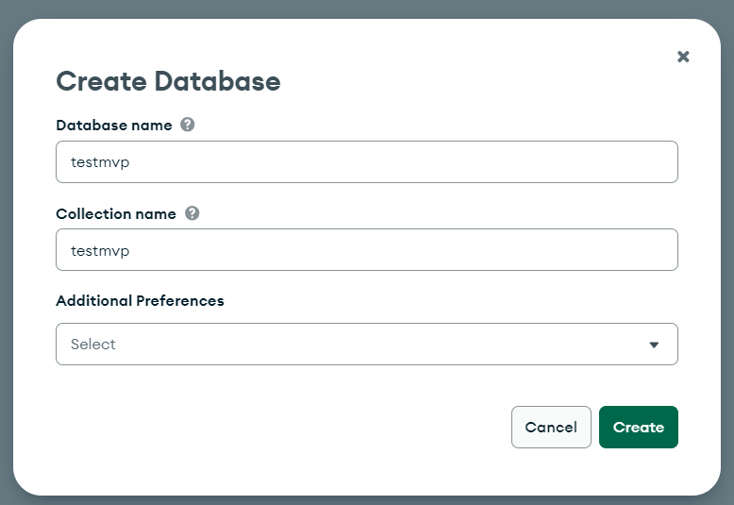Open the Additional Preferences dropdown
Viewport: 734px width, 505px height.
pos(366,345)
